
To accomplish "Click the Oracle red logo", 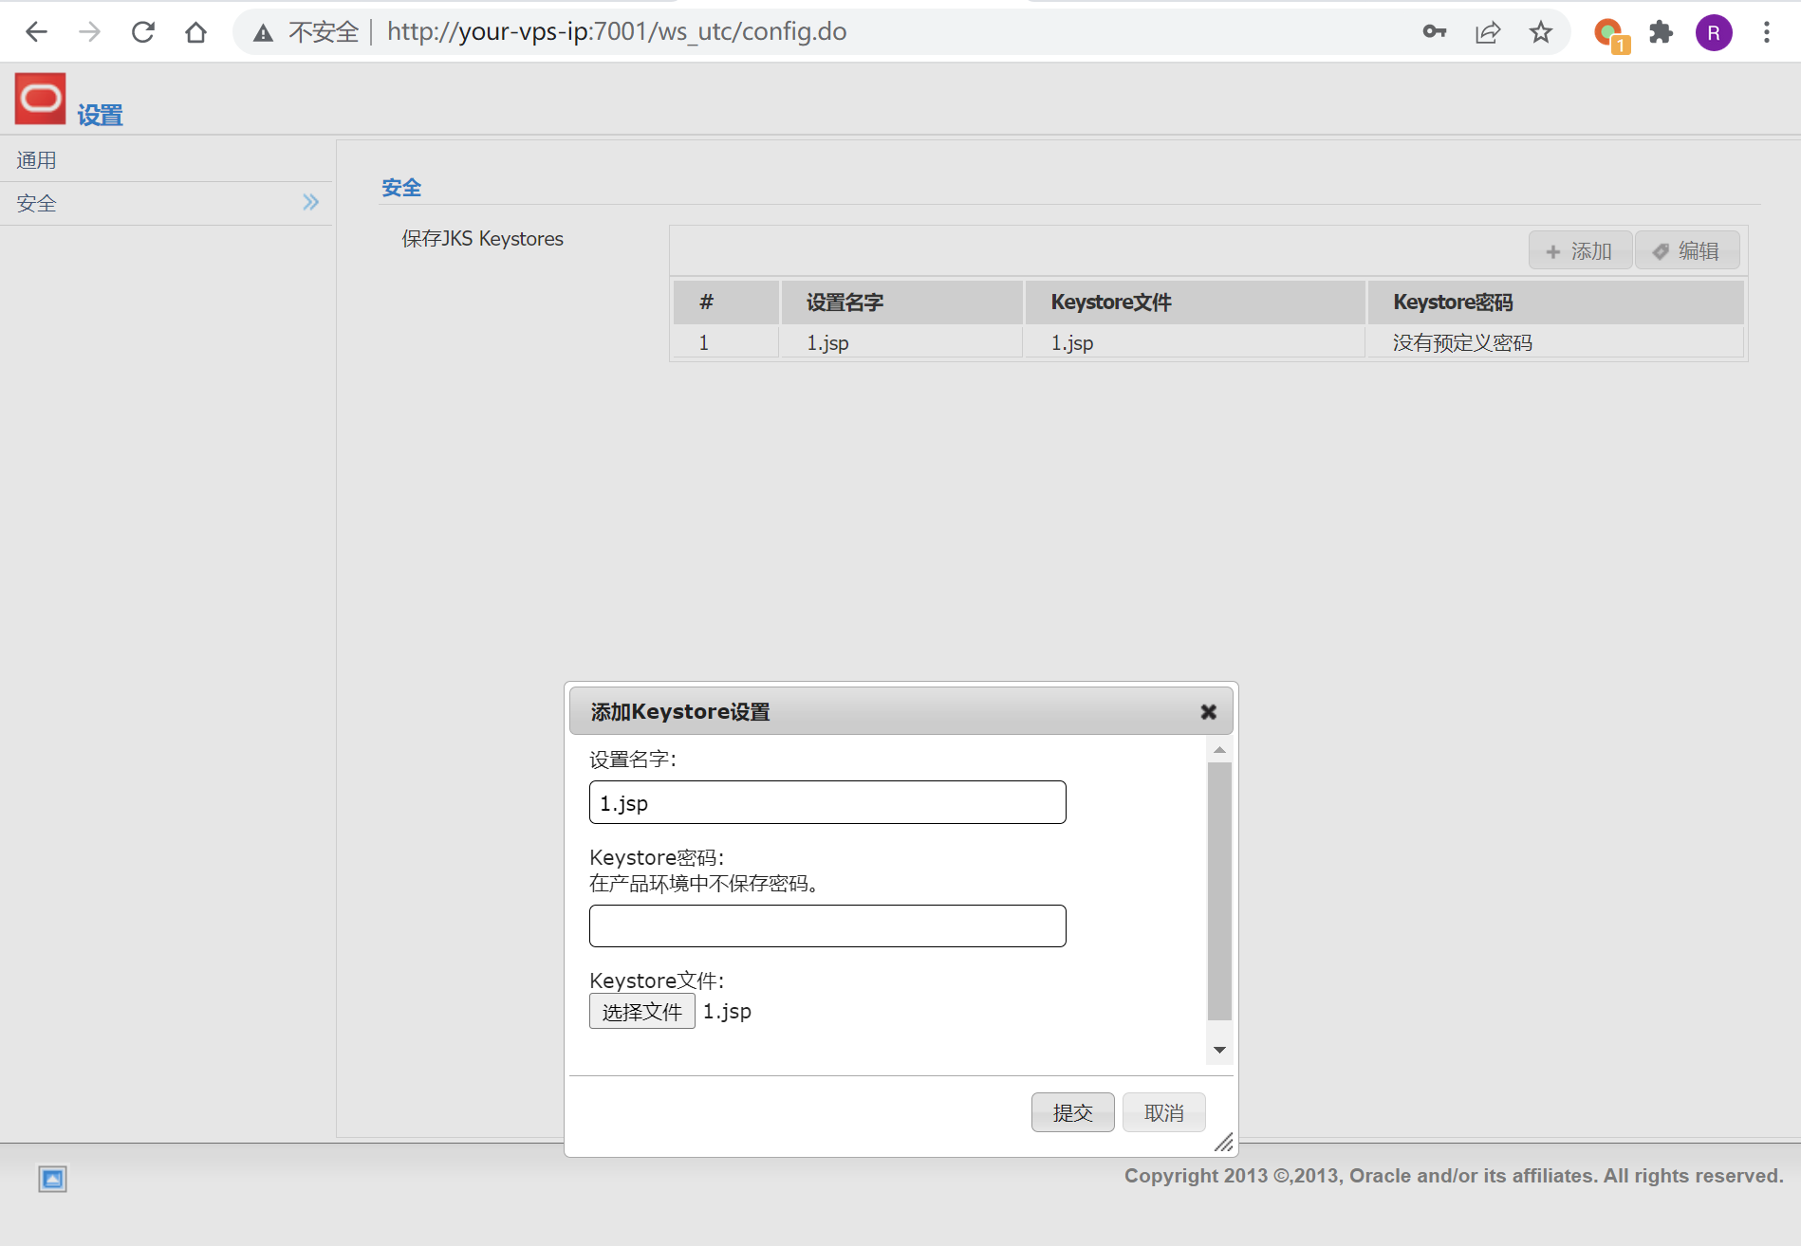I will click(x=40, y=99).
